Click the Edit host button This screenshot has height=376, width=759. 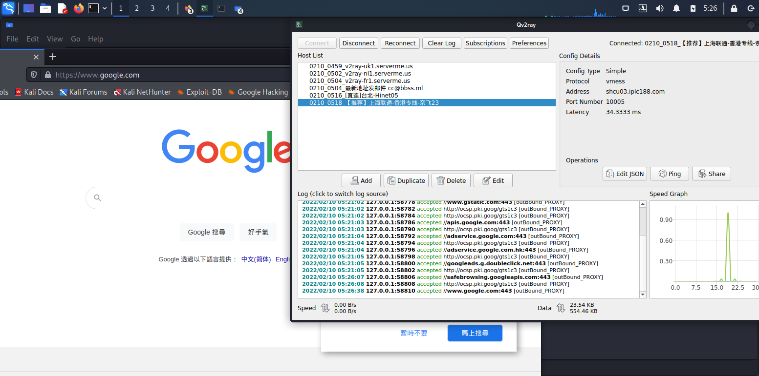point(493,180)
